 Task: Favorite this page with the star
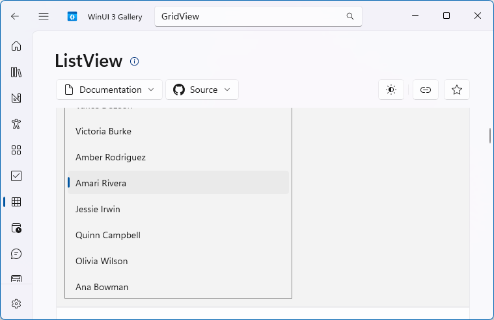pyautogui.click(x=456, y=90)
